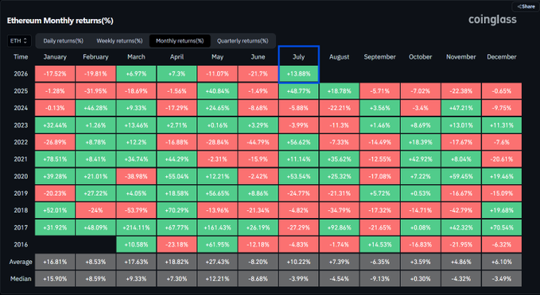This screenshot has height=295, width=540.
Task: Select the +40.84% May 2025 cell
Action: [x=217, y=91]
